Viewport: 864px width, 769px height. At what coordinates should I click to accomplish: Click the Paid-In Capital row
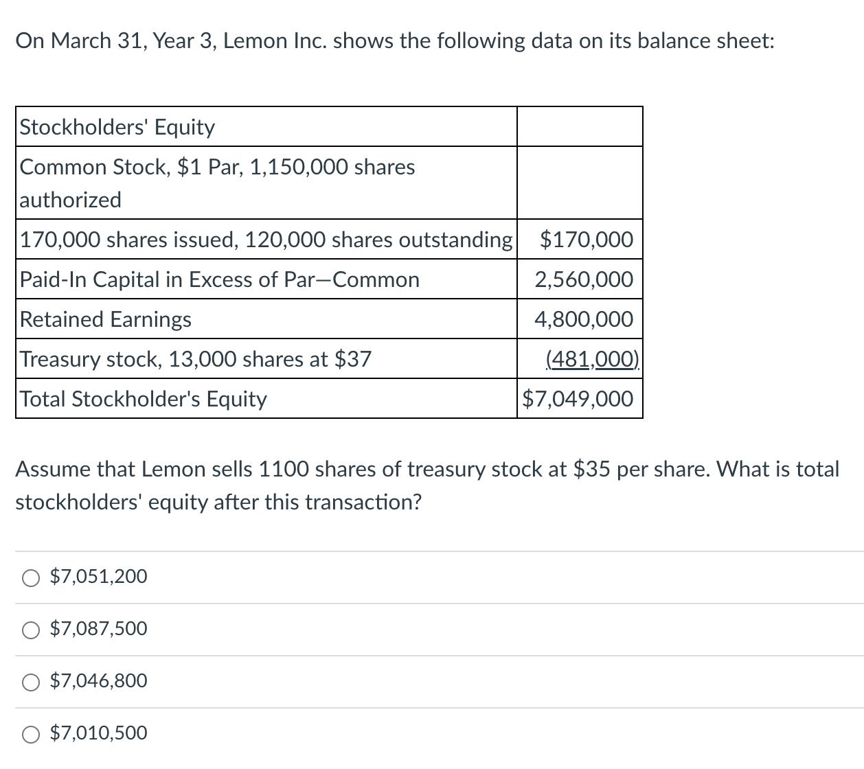coord(219,279)
